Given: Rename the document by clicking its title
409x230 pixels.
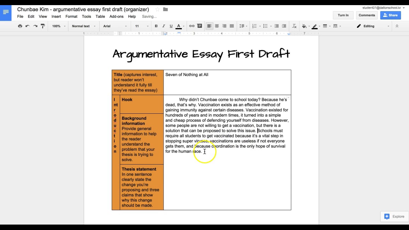Looking at the screenshot, I should (83, 10).
